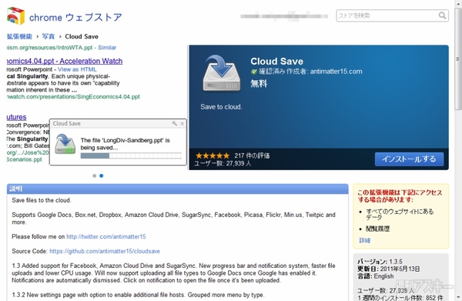
Task: Click the page vertical scrollbar thumb
Action: (458, 59)
